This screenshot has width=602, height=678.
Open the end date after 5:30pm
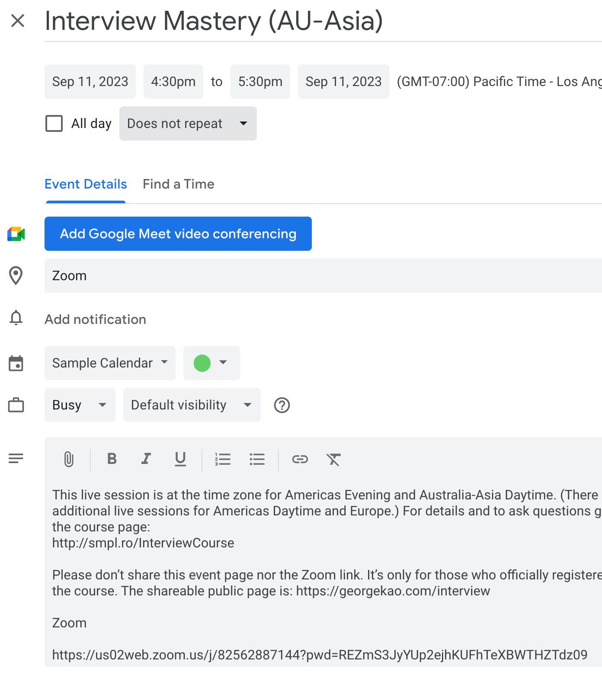[343, 82]
